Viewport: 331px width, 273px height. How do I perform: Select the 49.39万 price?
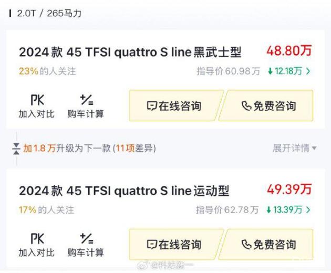tap(289, 190)
